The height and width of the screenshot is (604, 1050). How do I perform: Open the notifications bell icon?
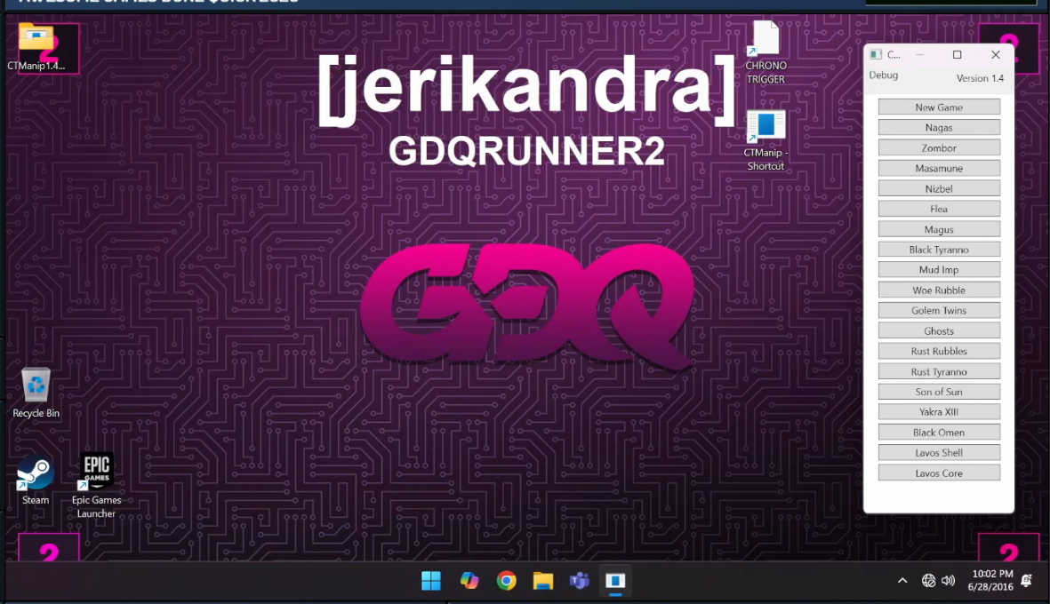click(x=1027, y=581)
